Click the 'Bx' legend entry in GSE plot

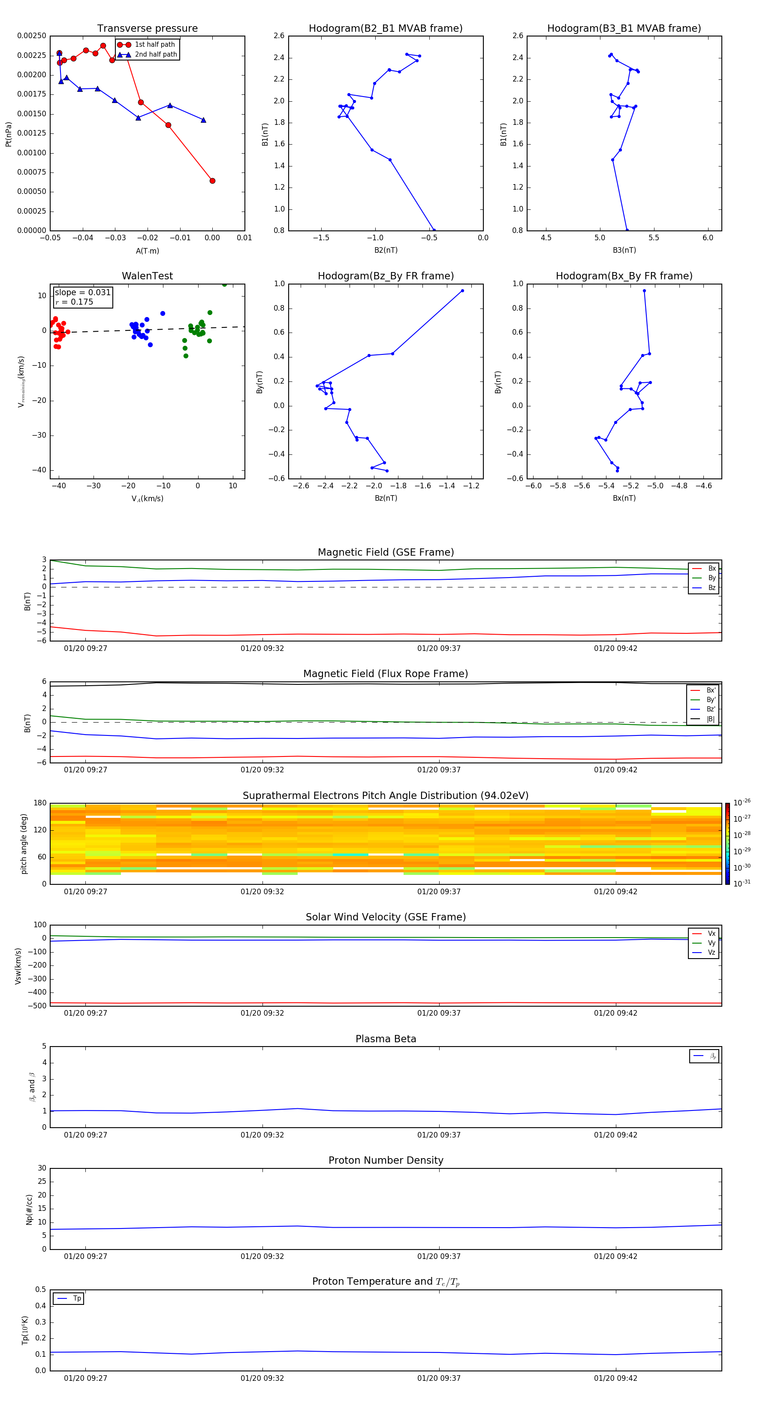[x=704, y=569]
